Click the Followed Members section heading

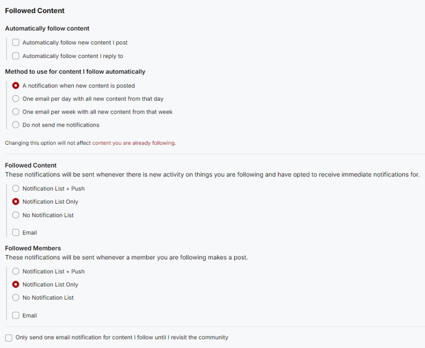click(33, 248)
